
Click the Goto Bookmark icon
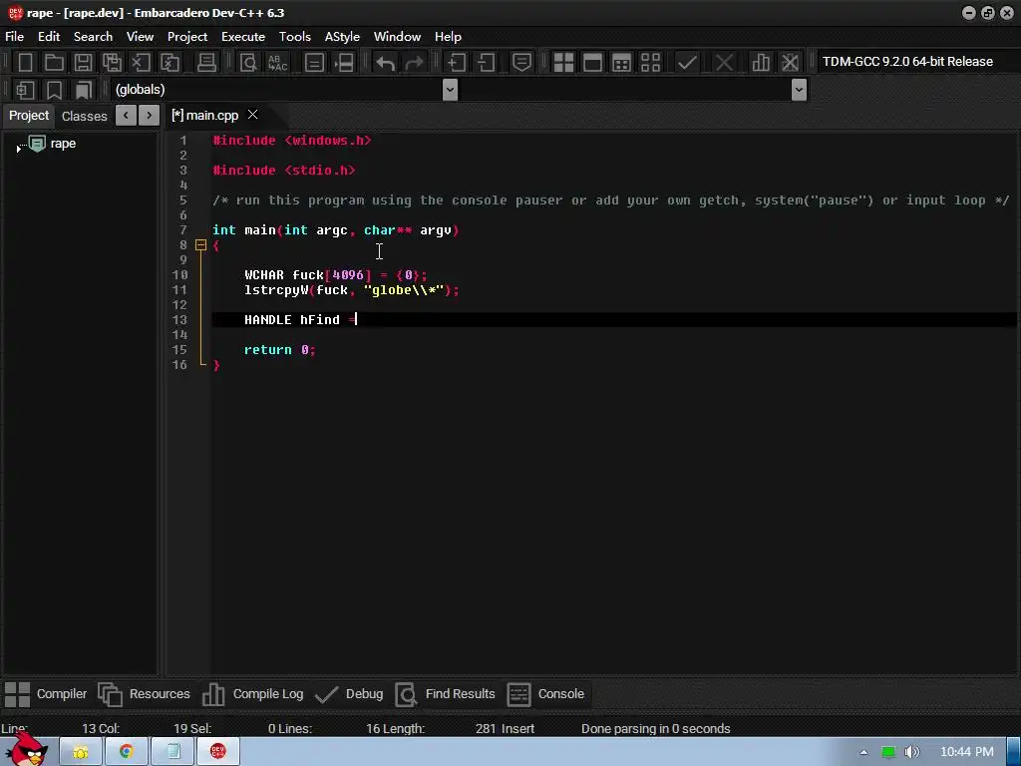pos(84,89)
